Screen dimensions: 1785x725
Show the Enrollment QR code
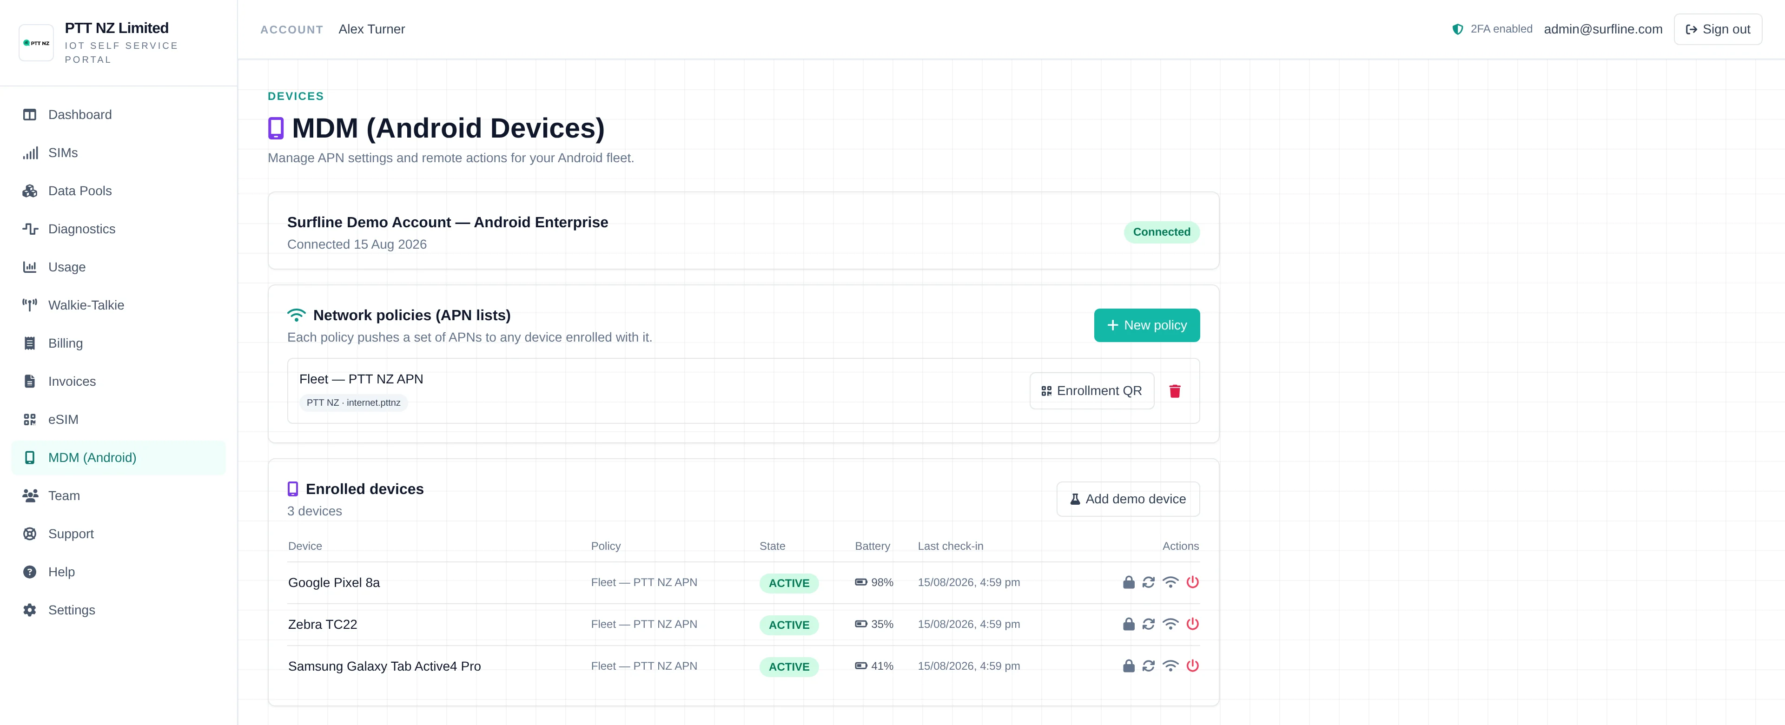coord(1091,391)
